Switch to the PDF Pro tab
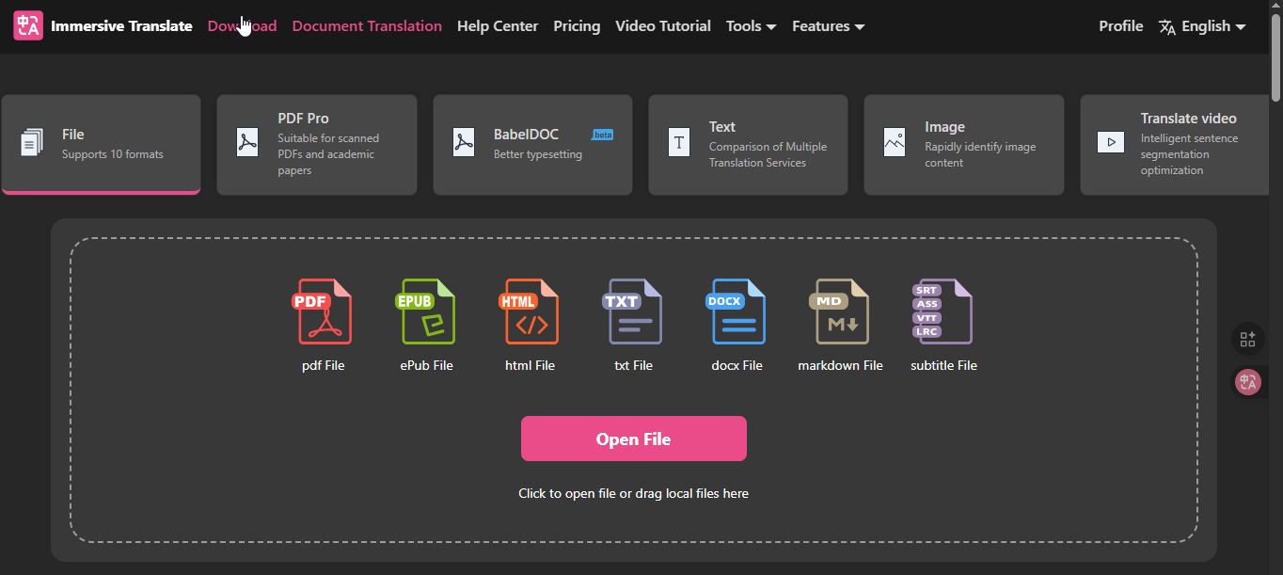The height and width of the screenshot is (575, 1283). [x=317, y=144]
